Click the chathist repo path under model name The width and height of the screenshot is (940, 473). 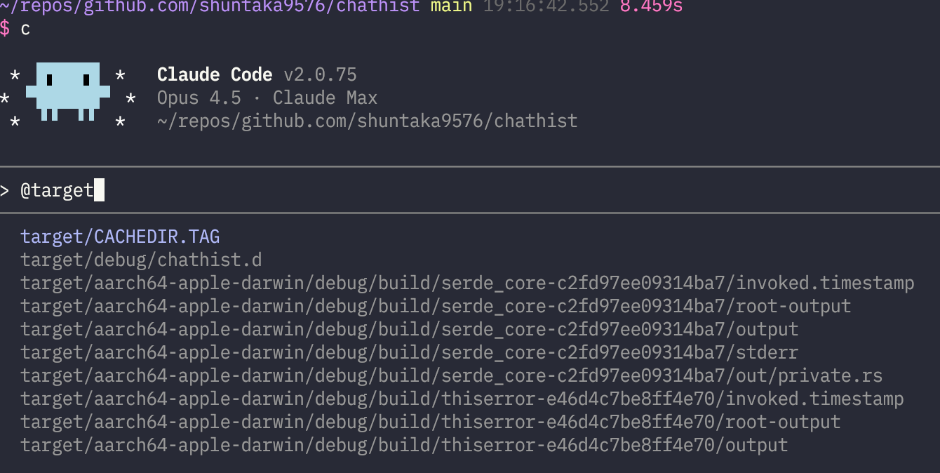367,121
